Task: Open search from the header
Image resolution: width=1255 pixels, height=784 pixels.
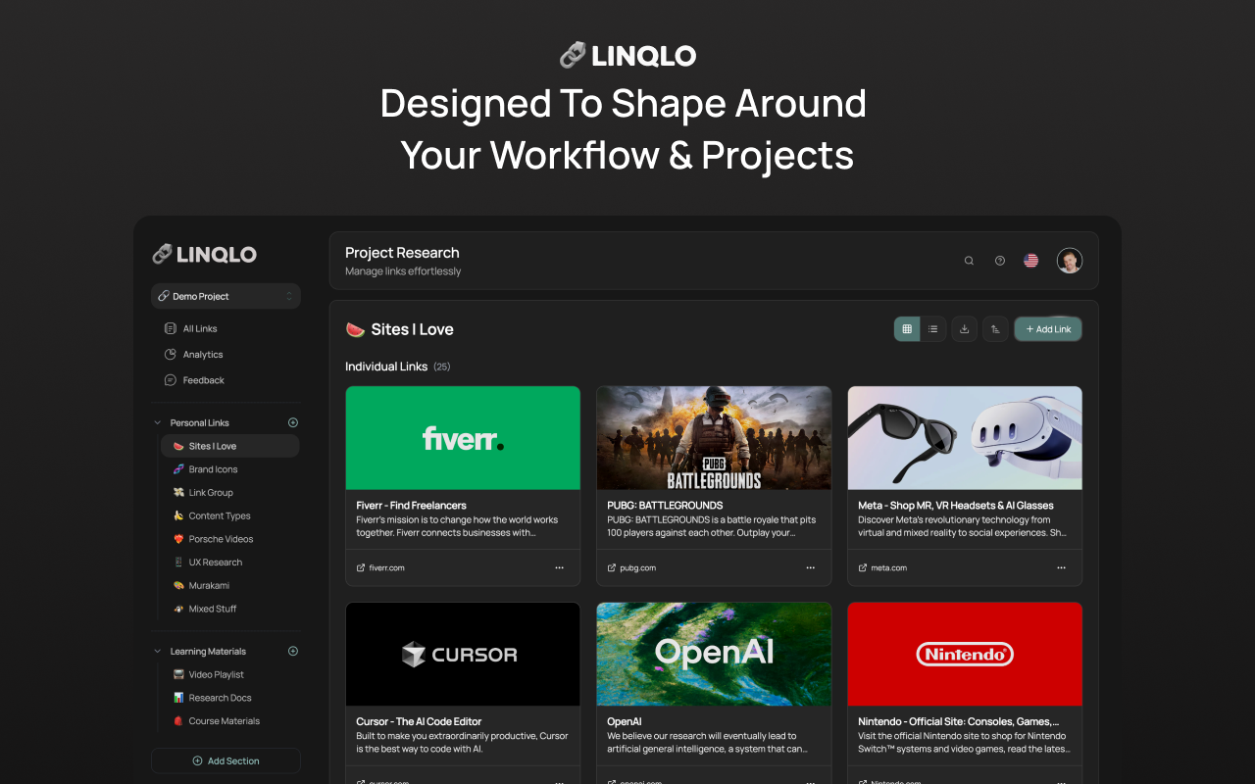Action: [969, 261]
